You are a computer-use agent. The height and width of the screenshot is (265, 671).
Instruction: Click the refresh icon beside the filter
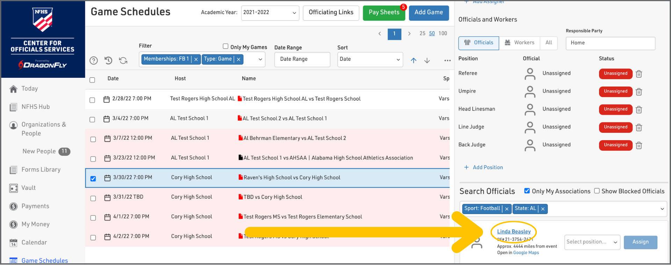123,61
